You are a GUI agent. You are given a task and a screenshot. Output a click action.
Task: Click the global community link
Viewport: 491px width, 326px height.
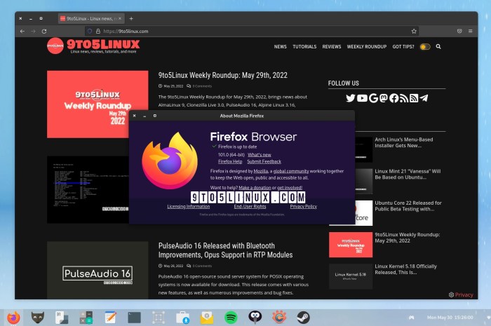point(291,171)
